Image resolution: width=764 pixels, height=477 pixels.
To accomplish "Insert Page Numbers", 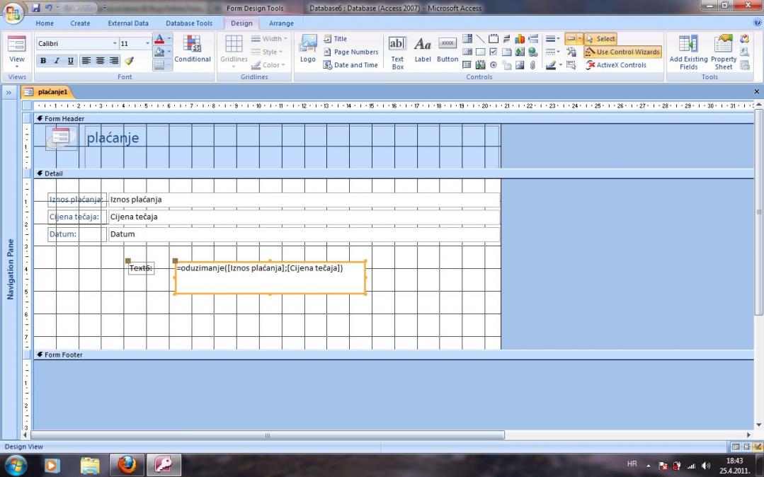I will 350,52.
